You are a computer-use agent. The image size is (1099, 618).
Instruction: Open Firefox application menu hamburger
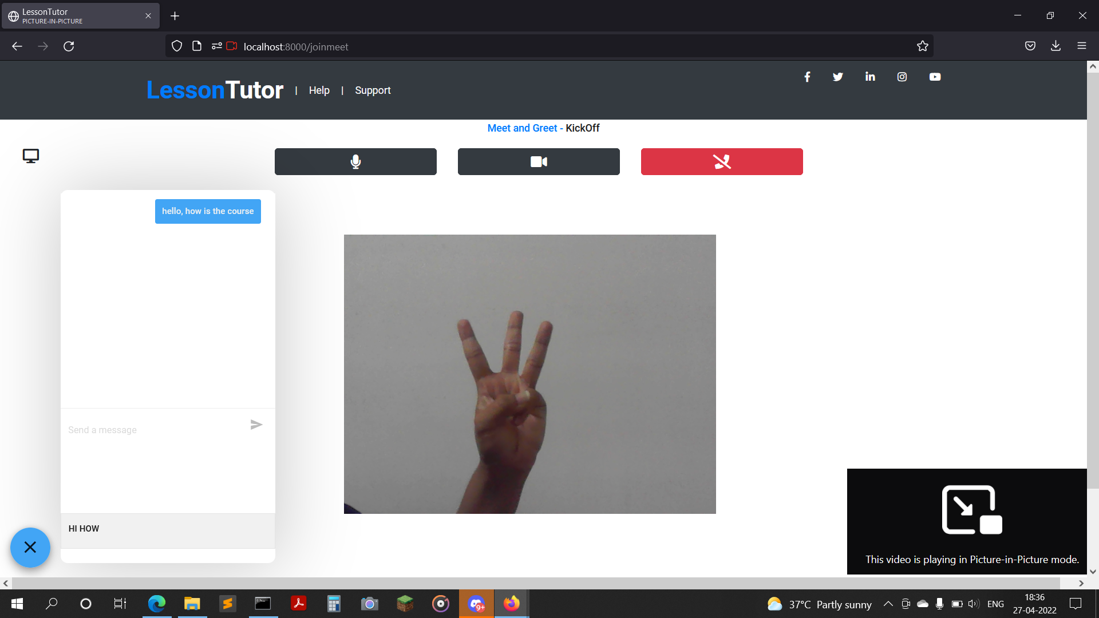point(1081,46)
